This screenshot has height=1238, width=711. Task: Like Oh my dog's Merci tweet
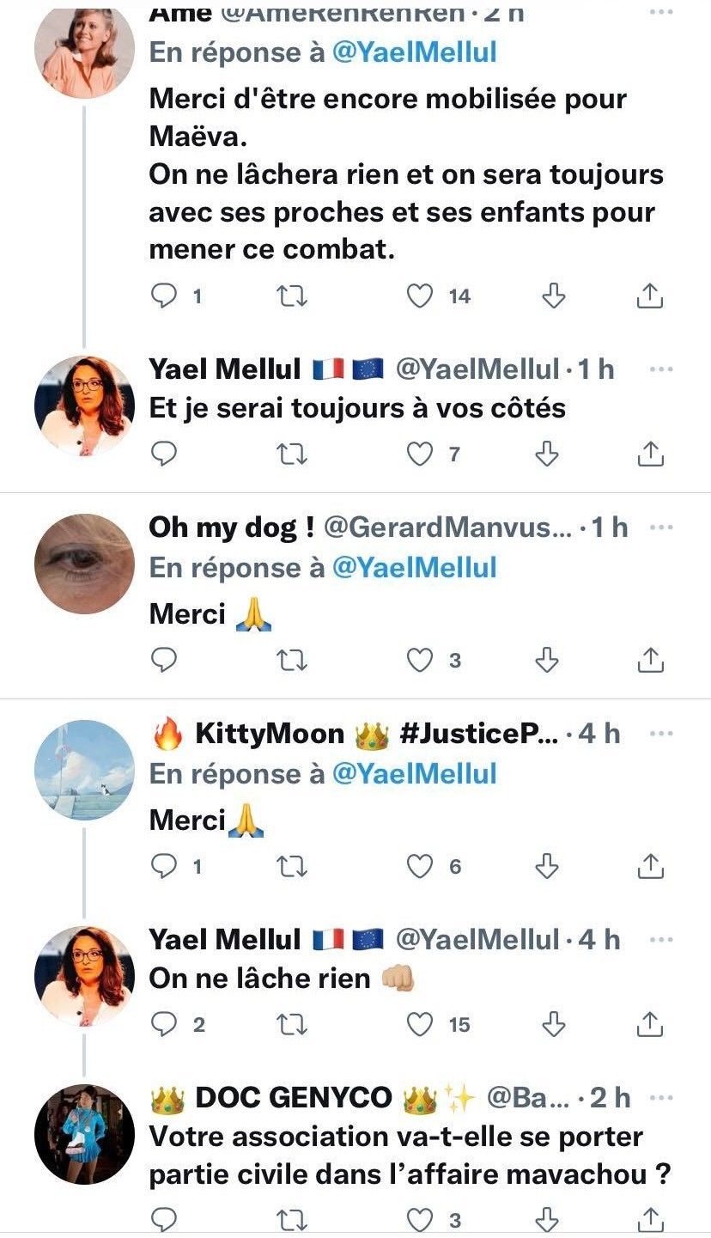pos(420,660)
